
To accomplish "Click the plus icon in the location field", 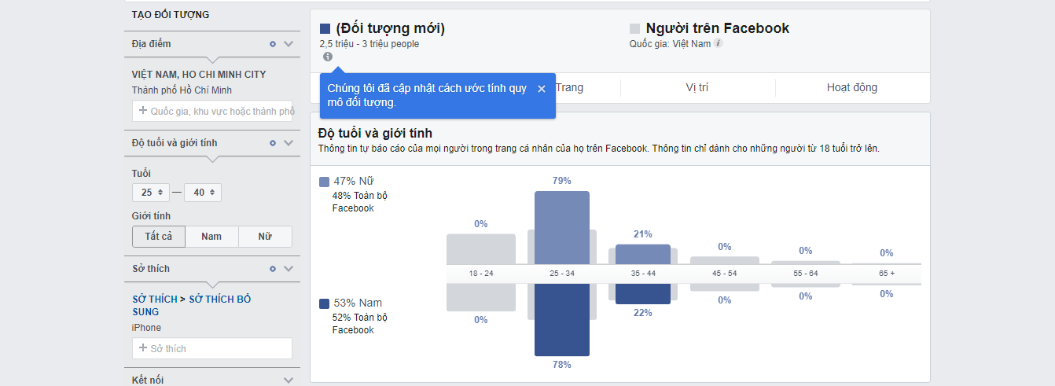I will tap(143, 111).
